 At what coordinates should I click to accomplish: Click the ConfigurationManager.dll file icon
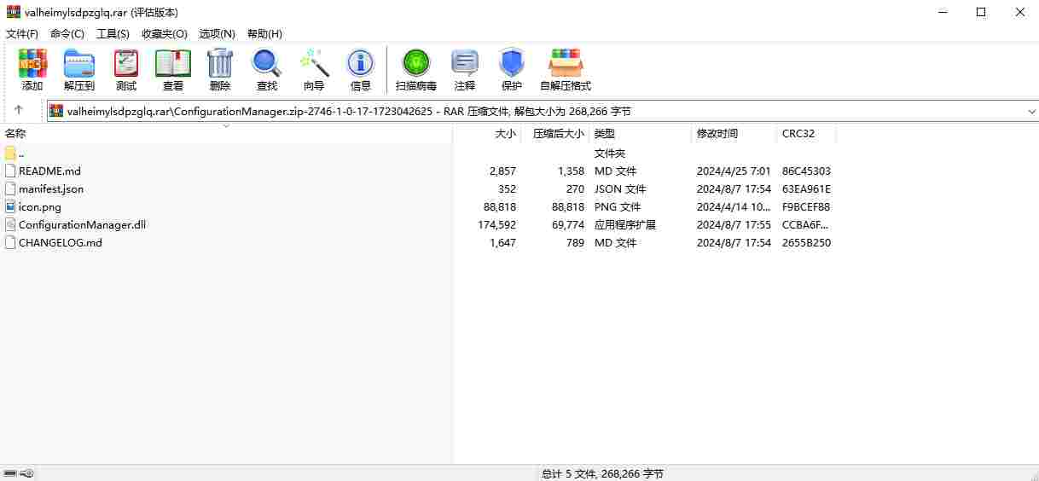click(10, 224)
